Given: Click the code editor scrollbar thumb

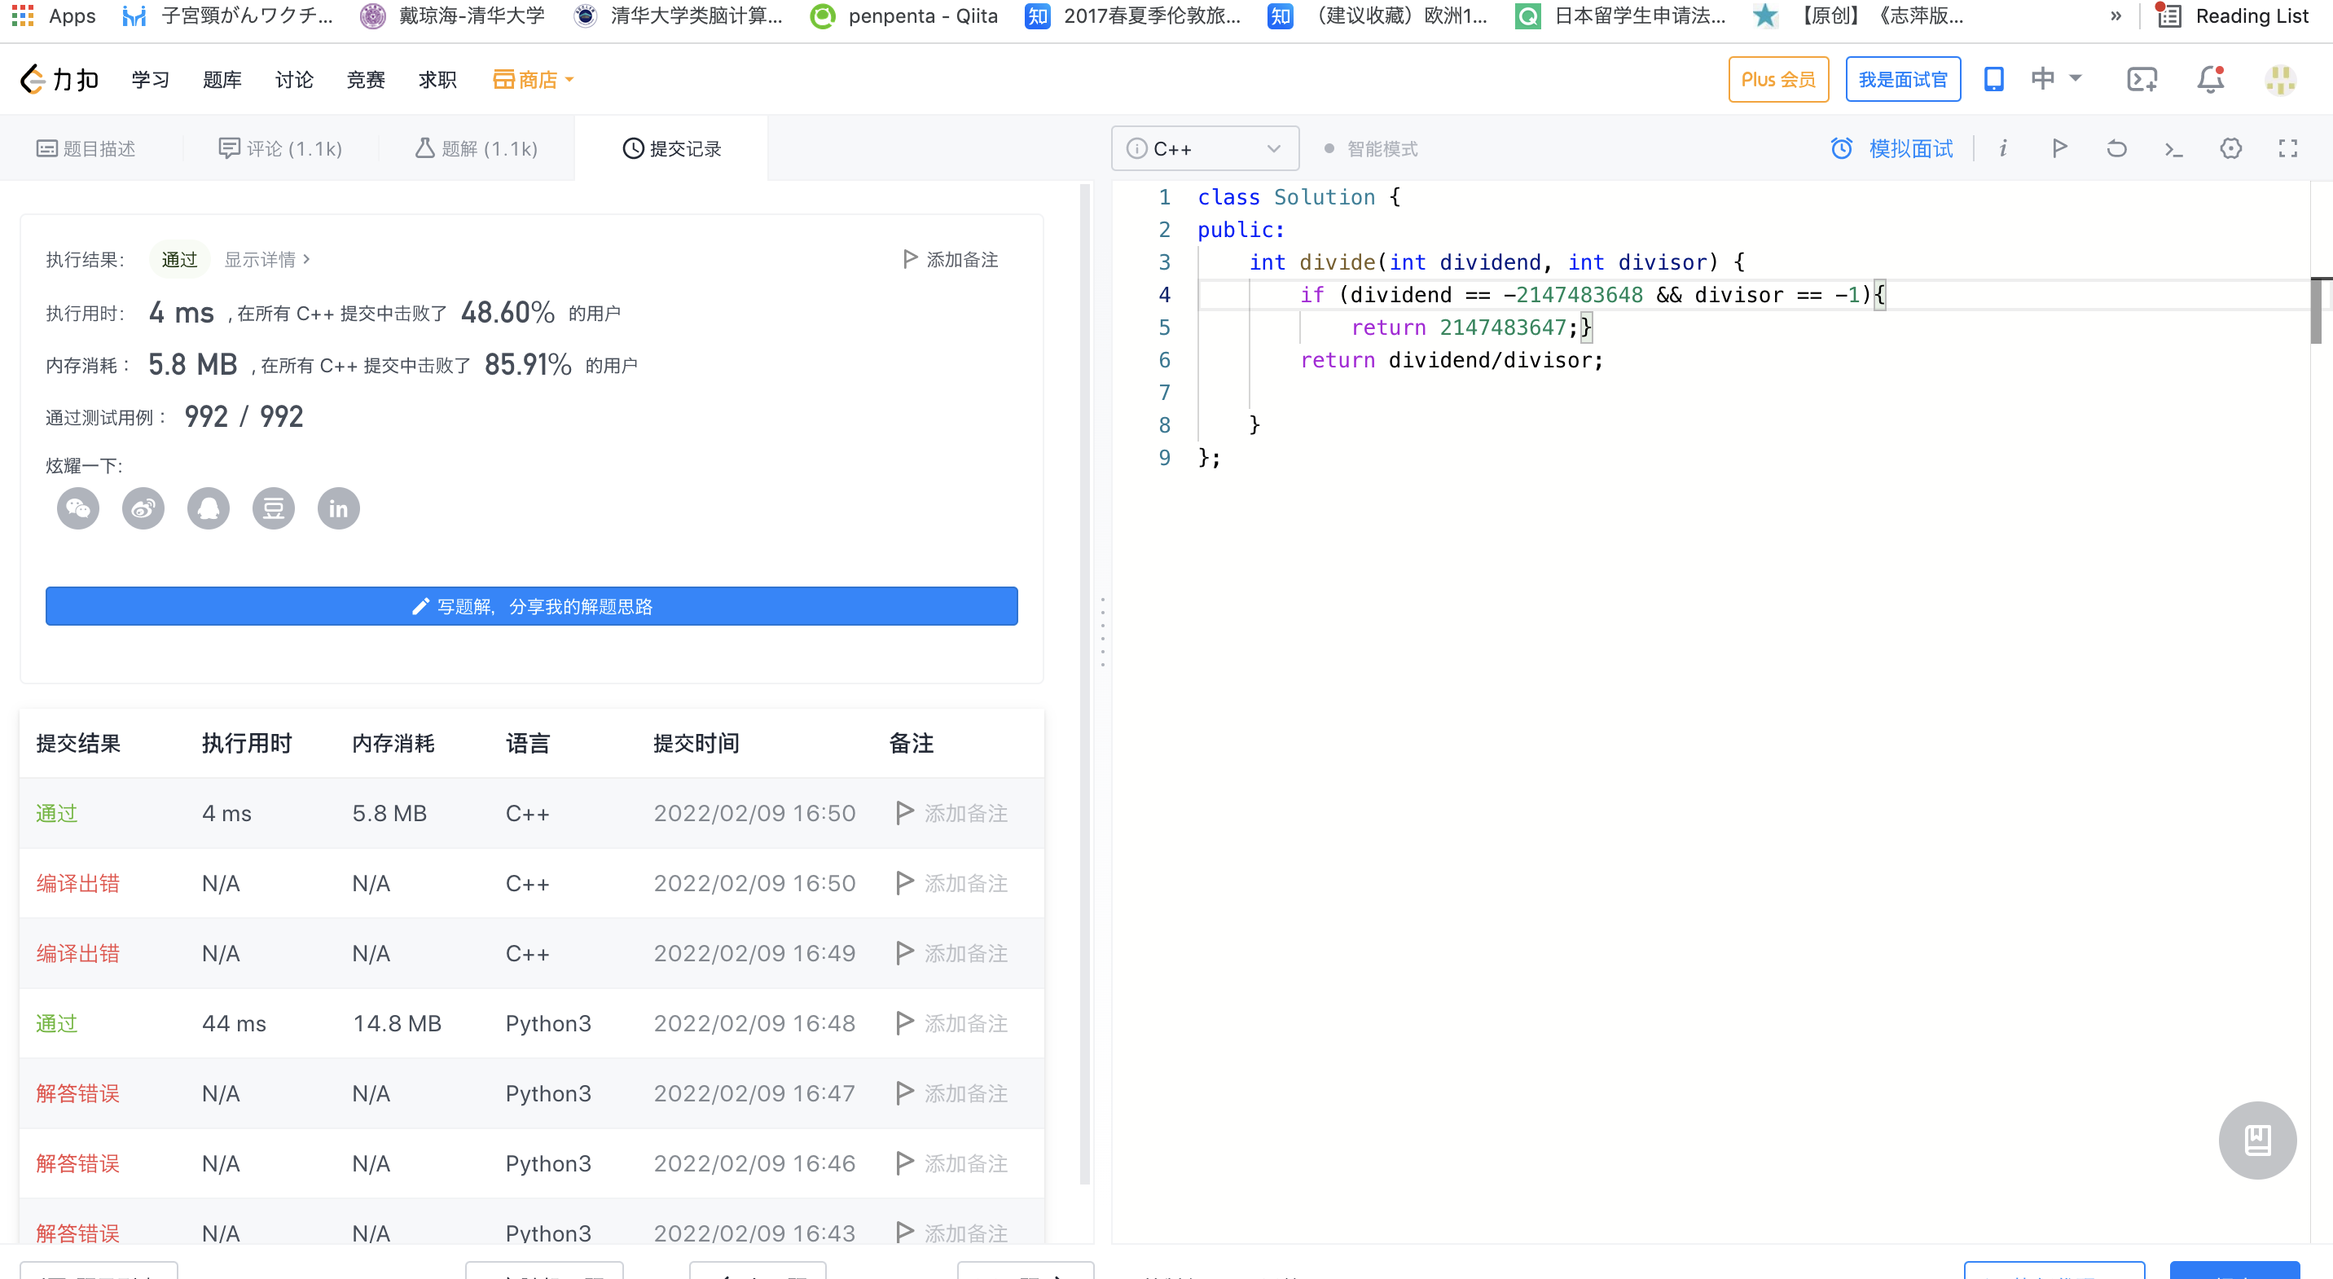Looking at the screenshot, I should point(2316,310).
